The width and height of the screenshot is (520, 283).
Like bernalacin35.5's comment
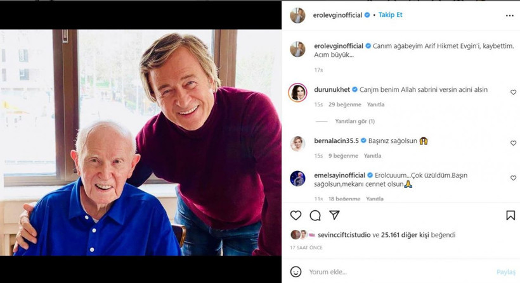pyautogui.click(x=513, y=143)
